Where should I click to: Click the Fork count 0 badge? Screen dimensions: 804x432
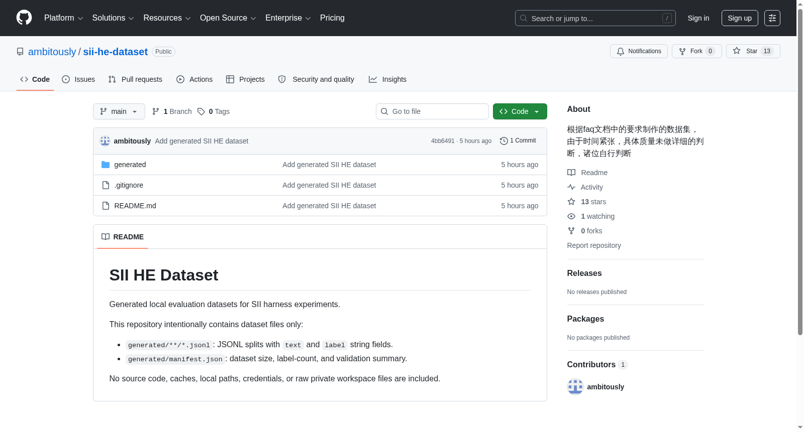point(710,51)
